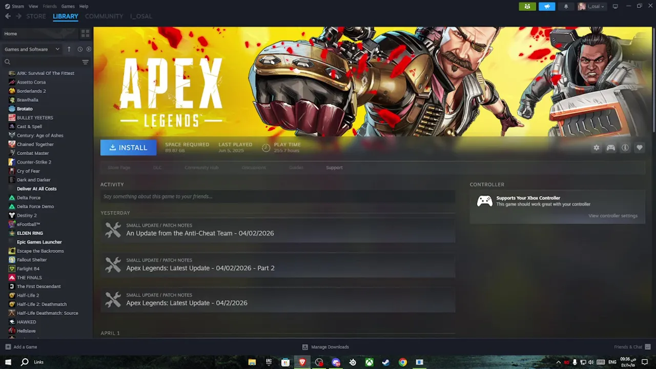Switch to the STORE tab
This screenshot has width=656, height=369.
(x=36, y=16)
